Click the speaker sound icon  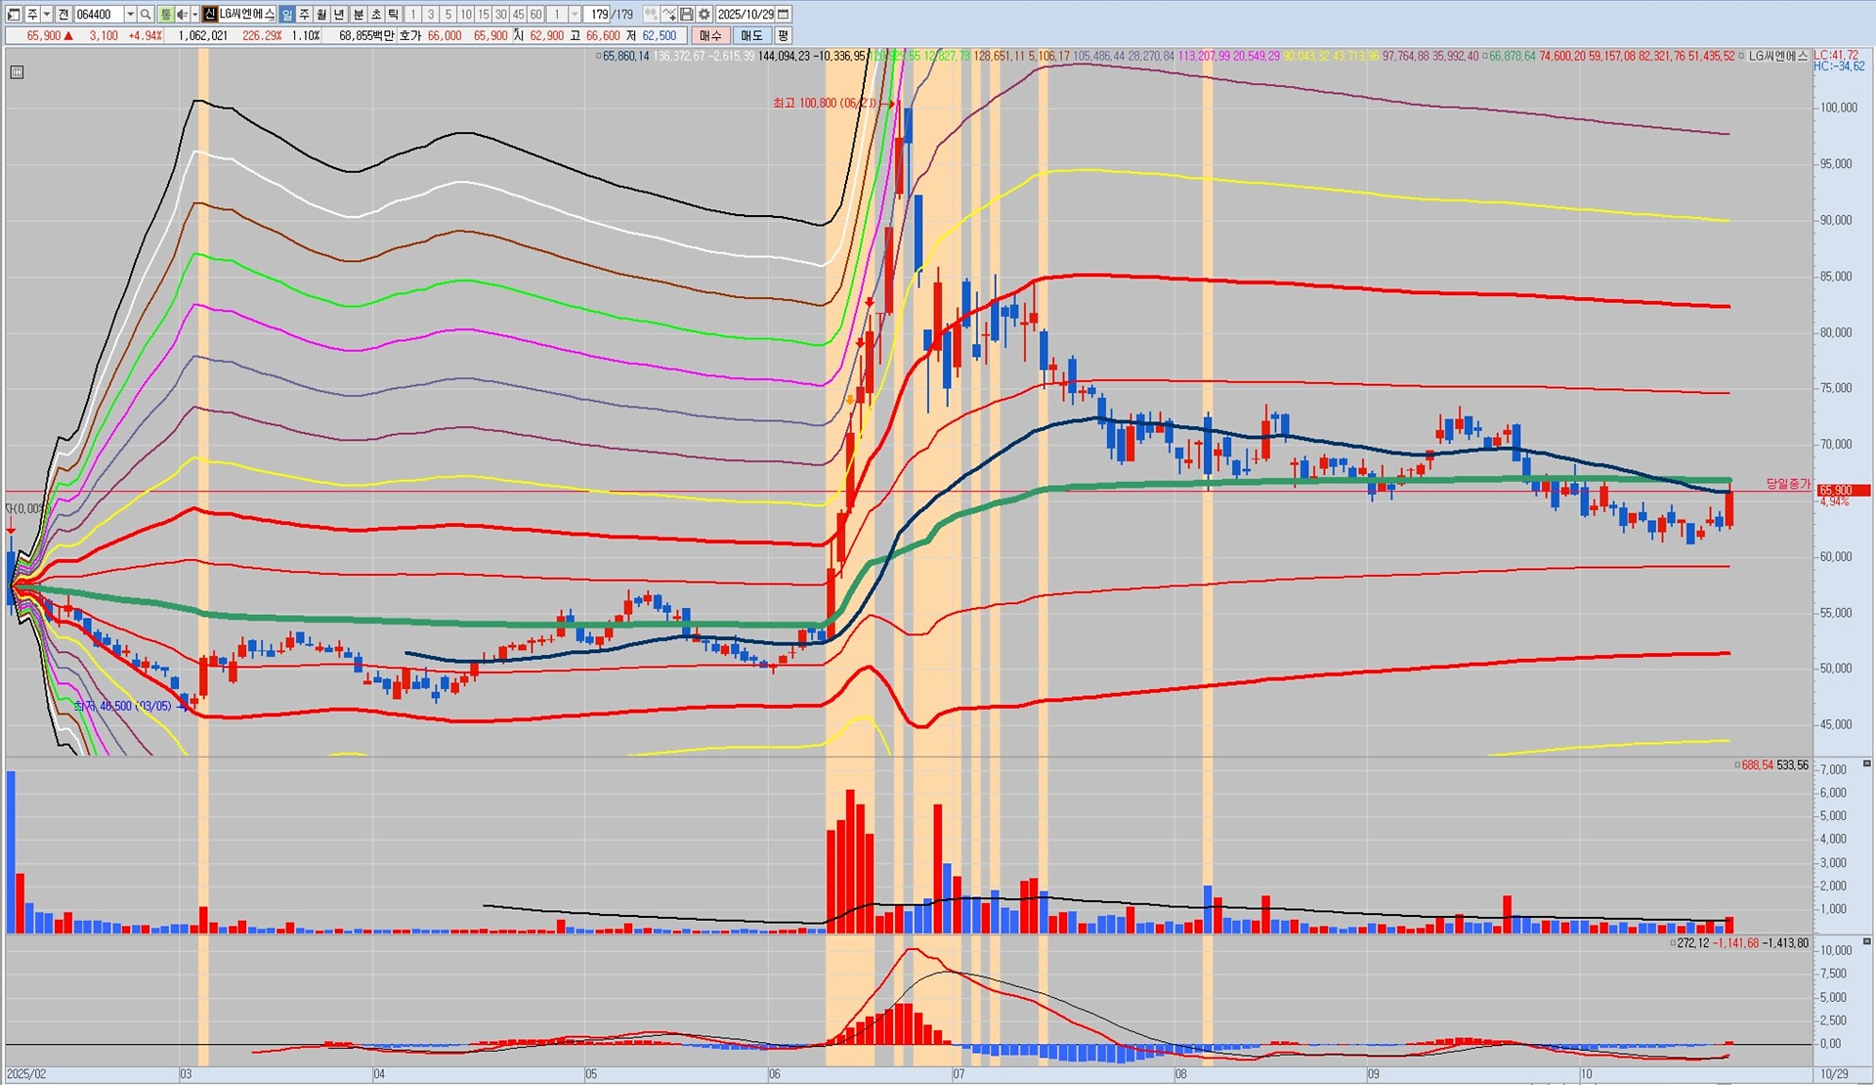181,15
